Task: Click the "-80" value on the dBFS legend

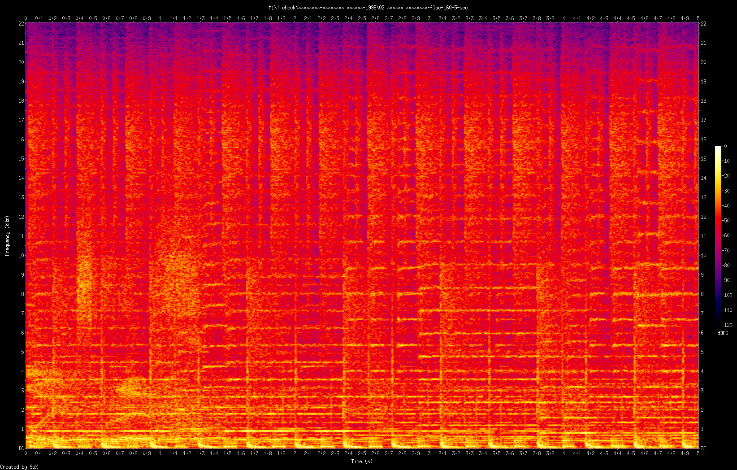Action: (726, 265)
